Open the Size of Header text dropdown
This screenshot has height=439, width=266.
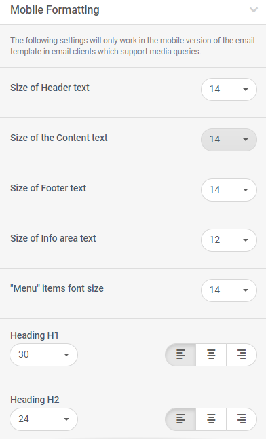[x=229, y=90]
